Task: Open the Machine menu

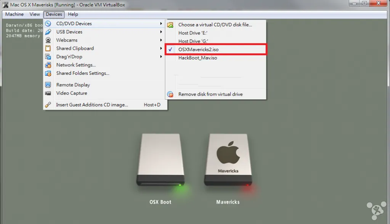Action: click(14, 14)
